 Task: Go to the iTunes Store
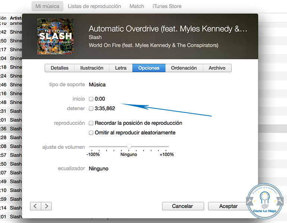coord(167,6)
